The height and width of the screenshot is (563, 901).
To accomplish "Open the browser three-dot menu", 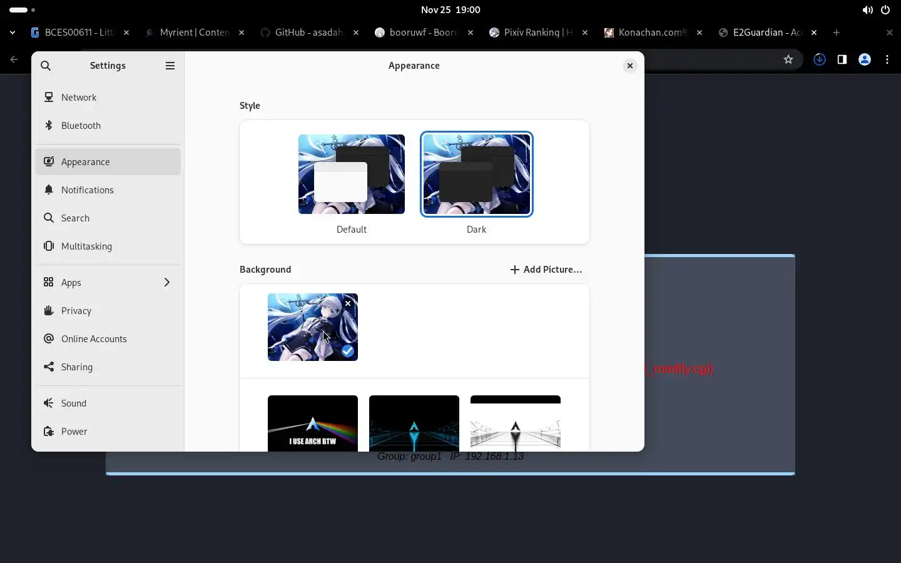I will tap(887, 59).
